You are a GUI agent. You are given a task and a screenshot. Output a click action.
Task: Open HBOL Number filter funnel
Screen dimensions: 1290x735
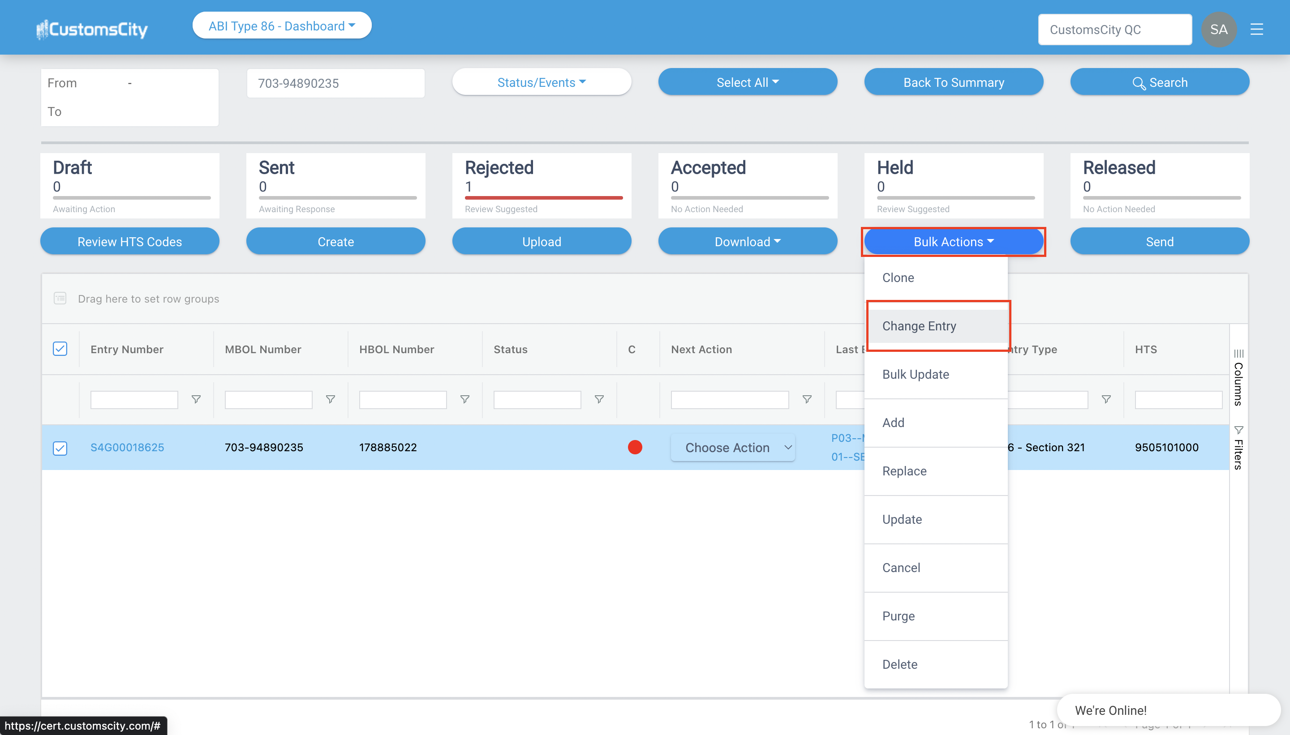tap(465, 399)
